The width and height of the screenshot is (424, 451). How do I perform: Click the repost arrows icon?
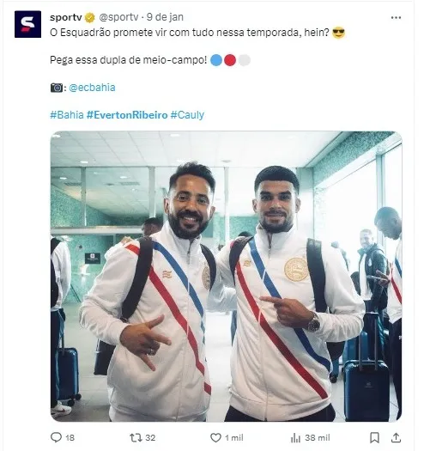136,438
